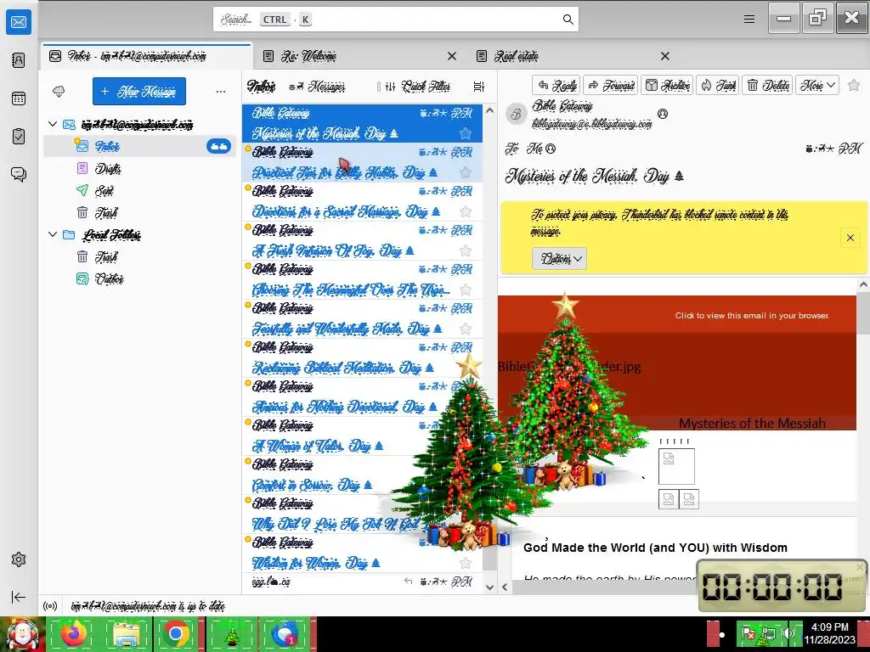
Task: Toggle star on Wisdom for Women row
Action: click(x=466, y=564)
